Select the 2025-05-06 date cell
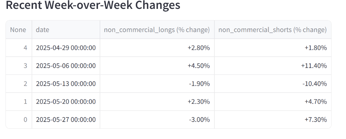This screenshot has width=346, height=139. coord(66,66)
